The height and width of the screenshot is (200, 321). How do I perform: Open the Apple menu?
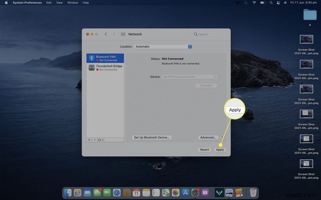(6, 2)
